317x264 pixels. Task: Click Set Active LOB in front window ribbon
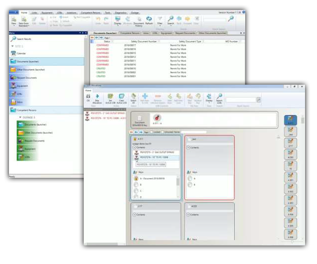tap(110, 99)
